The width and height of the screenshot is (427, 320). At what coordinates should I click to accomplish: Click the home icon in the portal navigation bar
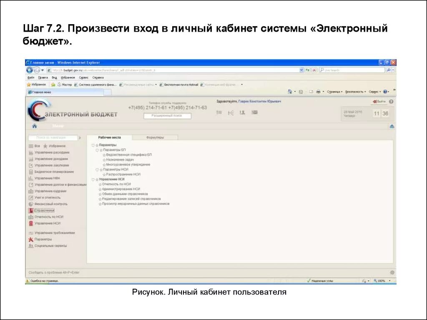35,126
